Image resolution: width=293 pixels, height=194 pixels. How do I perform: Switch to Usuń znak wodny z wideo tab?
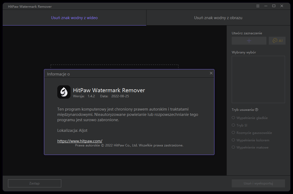74,18
